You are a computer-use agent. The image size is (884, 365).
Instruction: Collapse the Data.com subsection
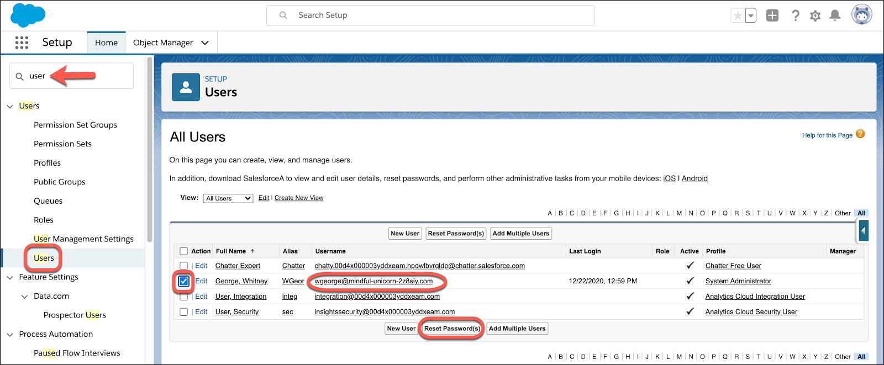(x=24, y=297)
